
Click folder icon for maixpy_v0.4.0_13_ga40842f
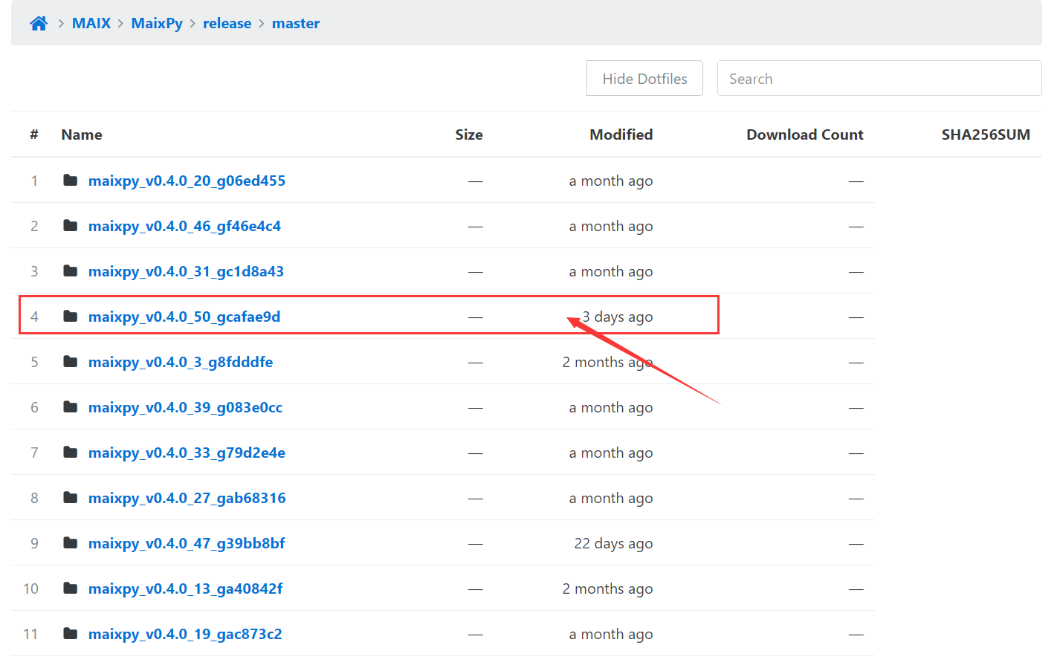pyautogui.click(x=71, y=589)
